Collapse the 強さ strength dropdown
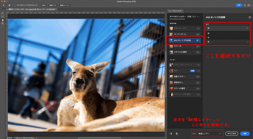253x139 pixels. click(x=228, y=28)
